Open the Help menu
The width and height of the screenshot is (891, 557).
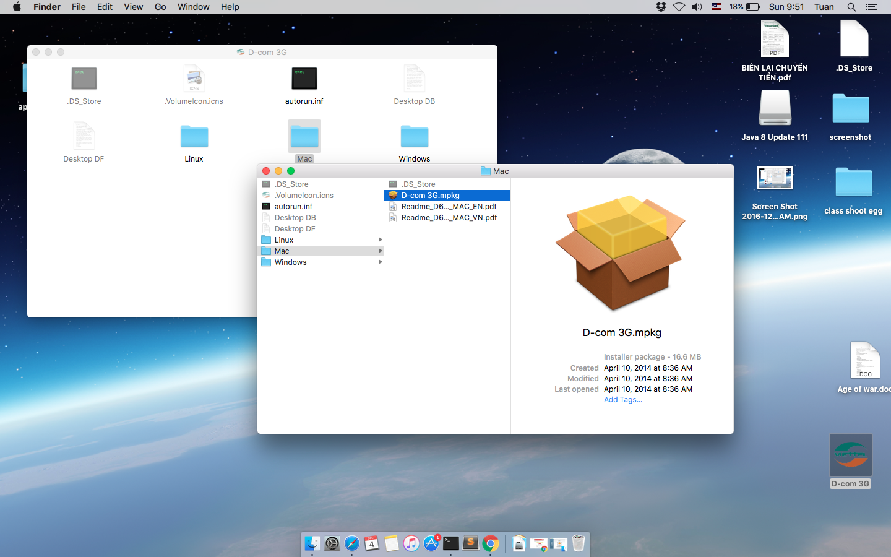230,7
